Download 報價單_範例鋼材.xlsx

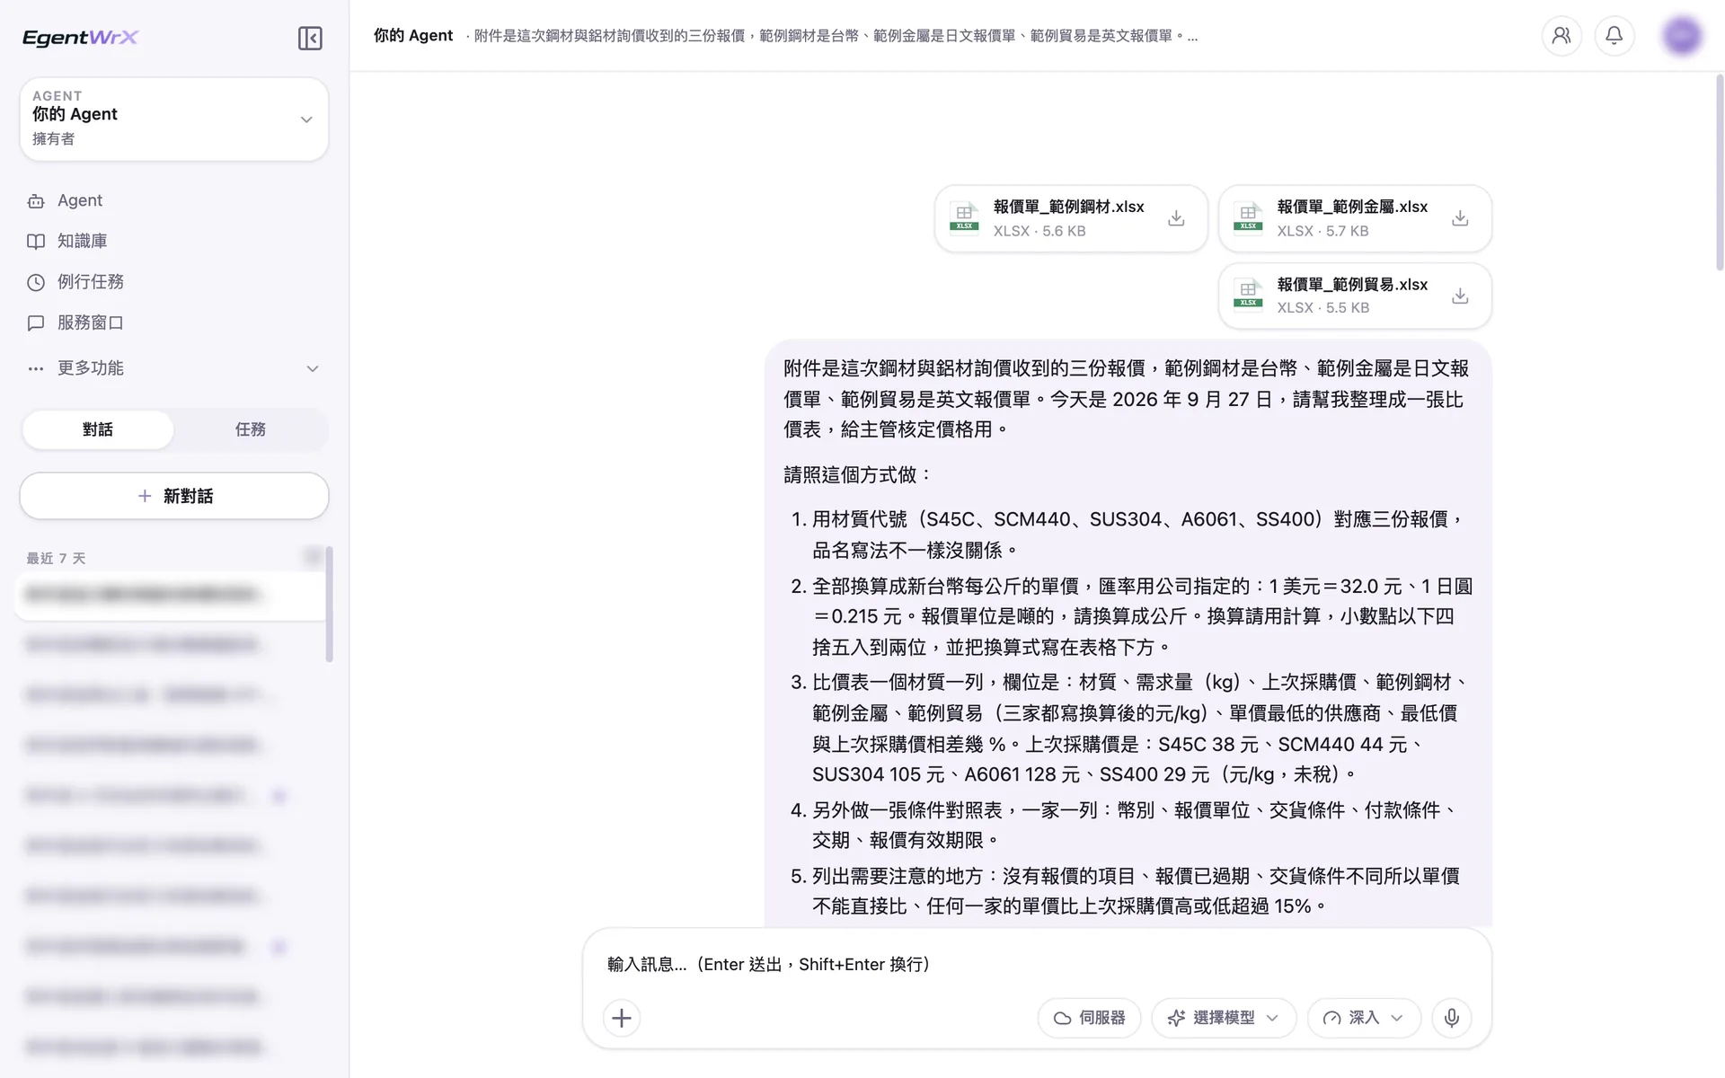tap(1176, 218)
